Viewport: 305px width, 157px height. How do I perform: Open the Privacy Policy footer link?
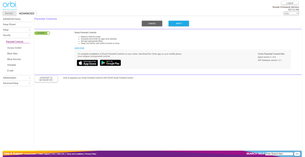pos(91,154)
